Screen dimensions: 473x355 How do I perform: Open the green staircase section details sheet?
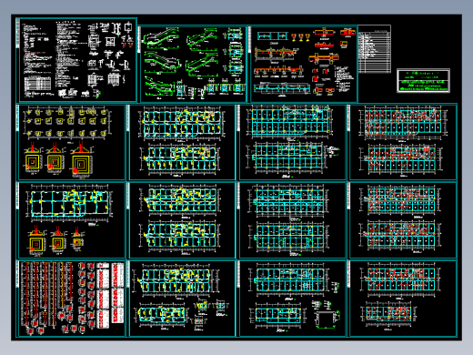(193, 64)
